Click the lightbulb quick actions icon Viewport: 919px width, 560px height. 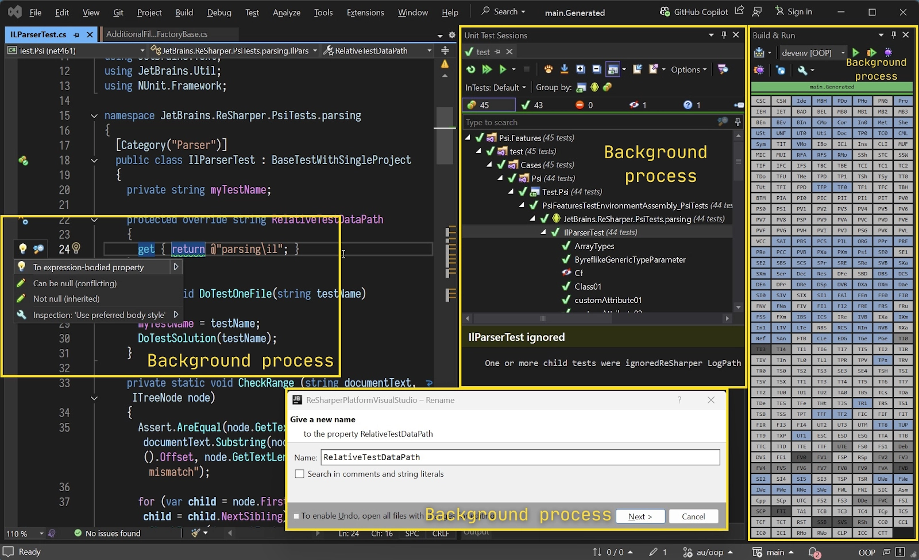(22, 248)
